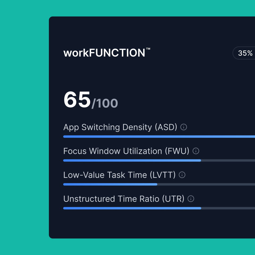Click the Unstructured Time Ratio (UTR) label
This screenshot has height=255, width=255.
(124, 199)
